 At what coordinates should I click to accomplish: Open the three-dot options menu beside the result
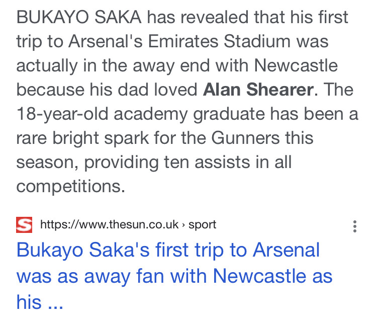pyautogui.click(x=355, y=226)
